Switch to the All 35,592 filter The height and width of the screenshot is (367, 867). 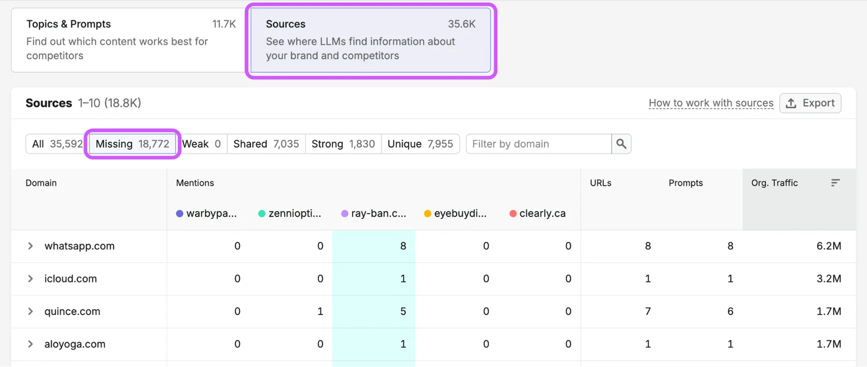(56, 144)
